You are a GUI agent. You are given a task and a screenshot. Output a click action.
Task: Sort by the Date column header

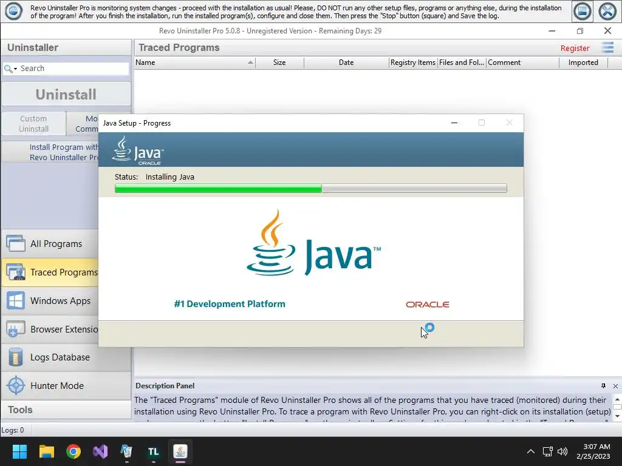pos(346,62)
